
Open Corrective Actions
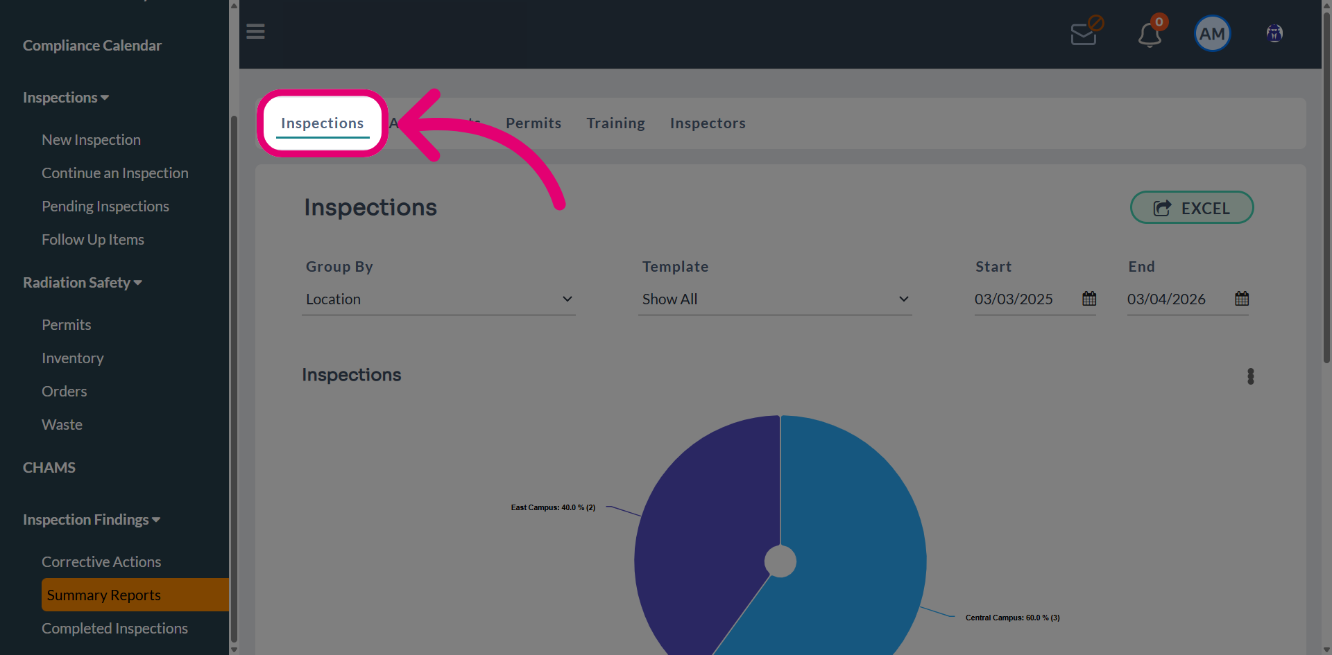pos(101,562)
